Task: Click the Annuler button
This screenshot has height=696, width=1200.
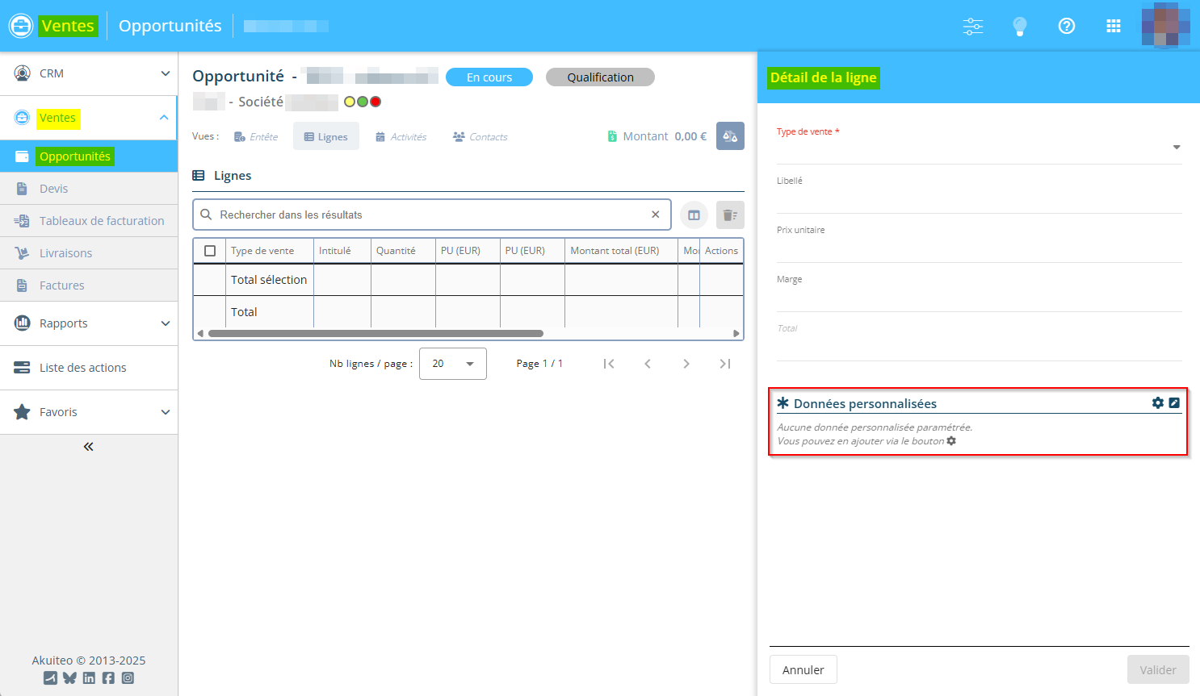Action: coord(803,670)
